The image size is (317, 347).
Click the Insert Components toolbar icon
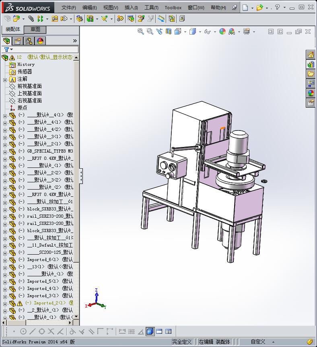[16, 18]
